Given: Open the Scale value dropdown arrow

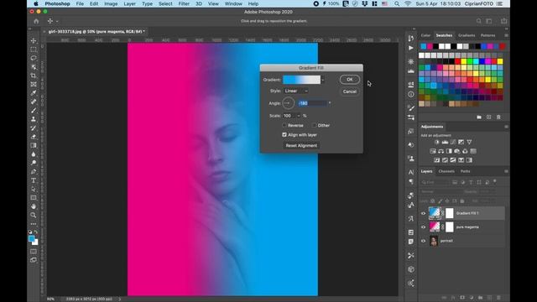Looking at the screenshot, I should (x=299, y=116).
